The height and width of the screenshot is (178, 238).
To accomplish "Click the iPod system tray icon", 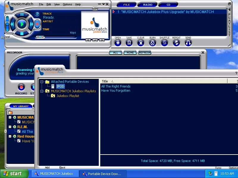I will [x=216, y=174].
